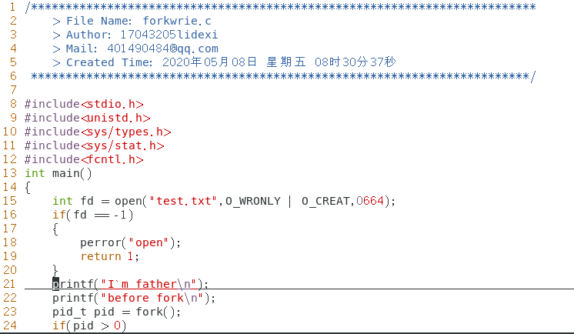This screenshot has width=574, height=334.
Task: Click on the int main() declaration
Action: coord(58,174)
